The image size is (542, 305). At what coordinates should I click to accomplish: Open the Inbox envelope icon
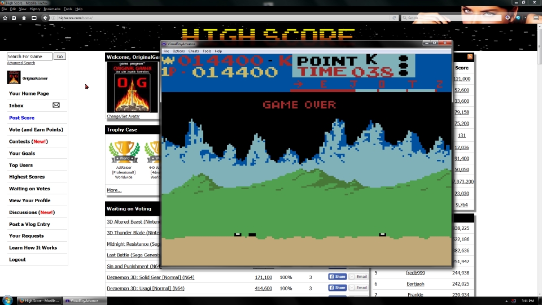[56, 106]
